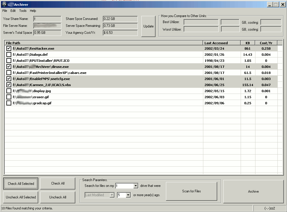Open the File menu
287x212 pixels.
pos(5,11)
